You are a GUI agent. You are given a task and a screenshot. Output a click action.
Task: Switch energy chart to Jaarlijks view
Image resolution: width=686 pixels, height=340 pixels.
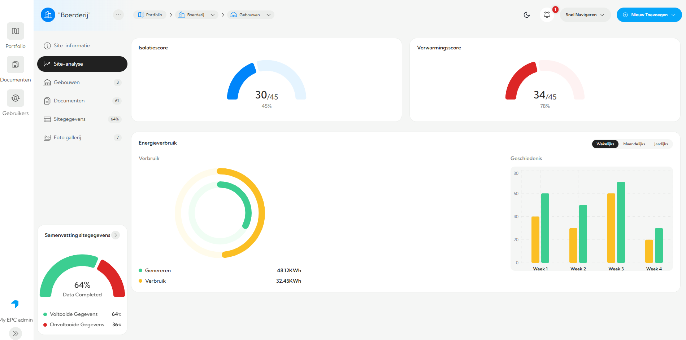coord(661,144)
